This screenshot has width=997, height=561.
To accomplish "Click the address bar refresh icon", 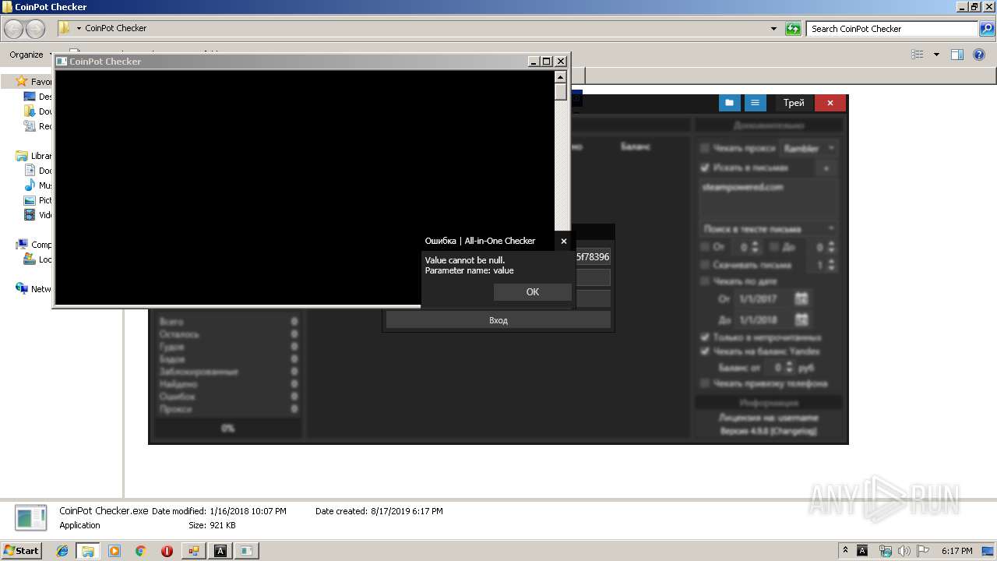I will point(793,29).
